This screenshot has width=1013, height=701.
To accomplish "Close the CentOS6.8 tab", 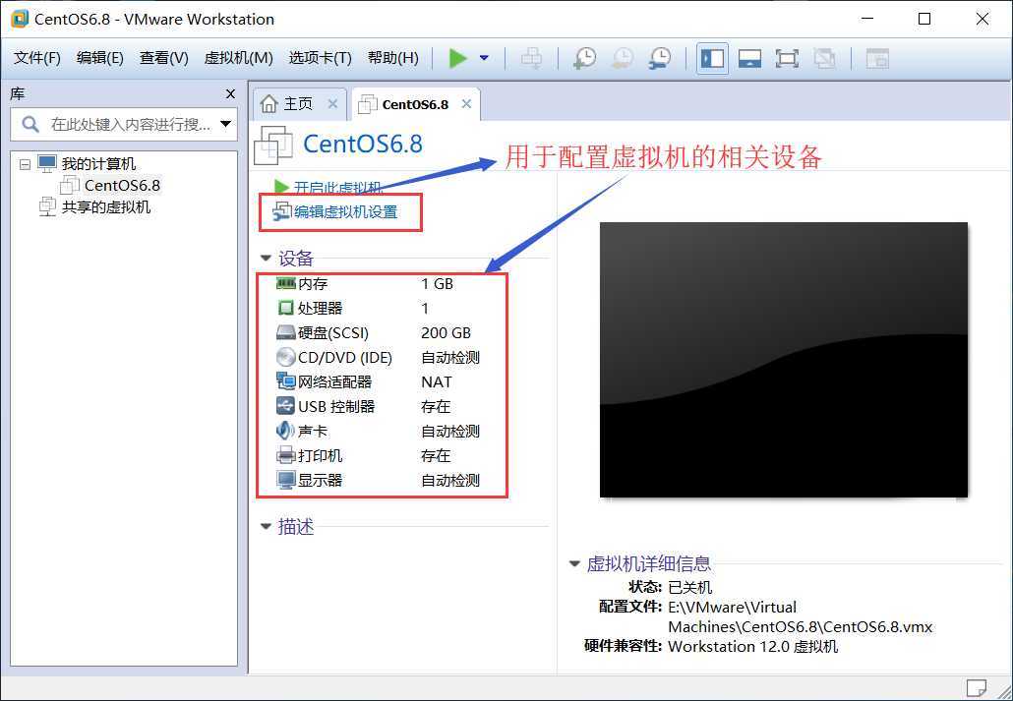I will click(466, 104).
